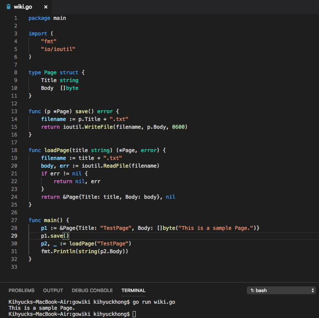Click the 'Page' type name on line 8

click(50, 73)
